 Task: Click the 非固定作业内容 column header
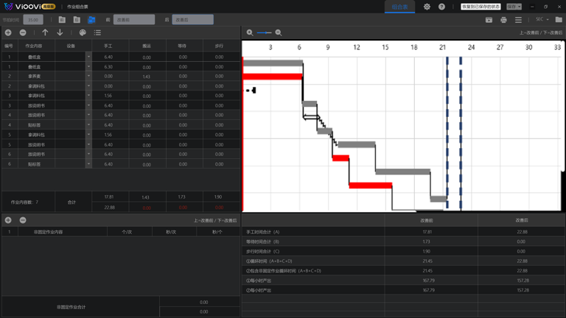click(49, 232)
